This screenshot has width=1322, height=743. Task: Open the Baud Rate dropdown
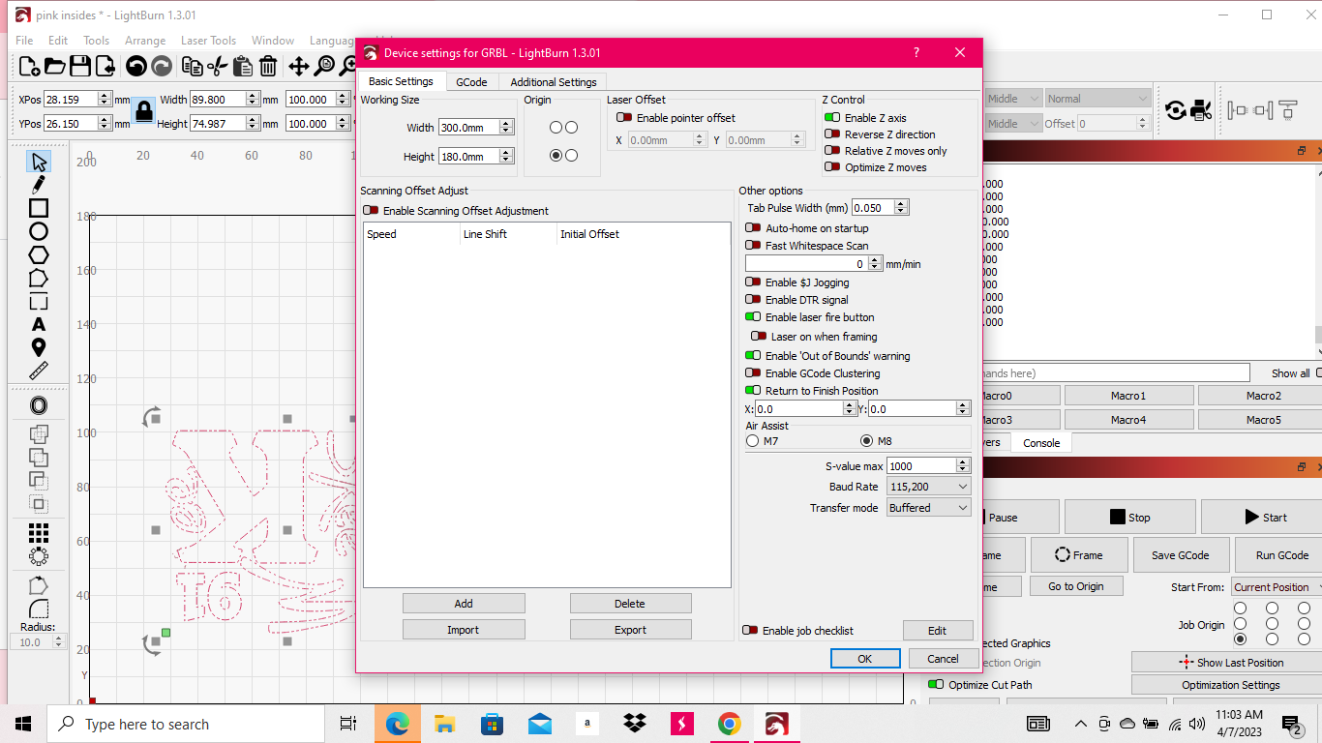(929, 487)
